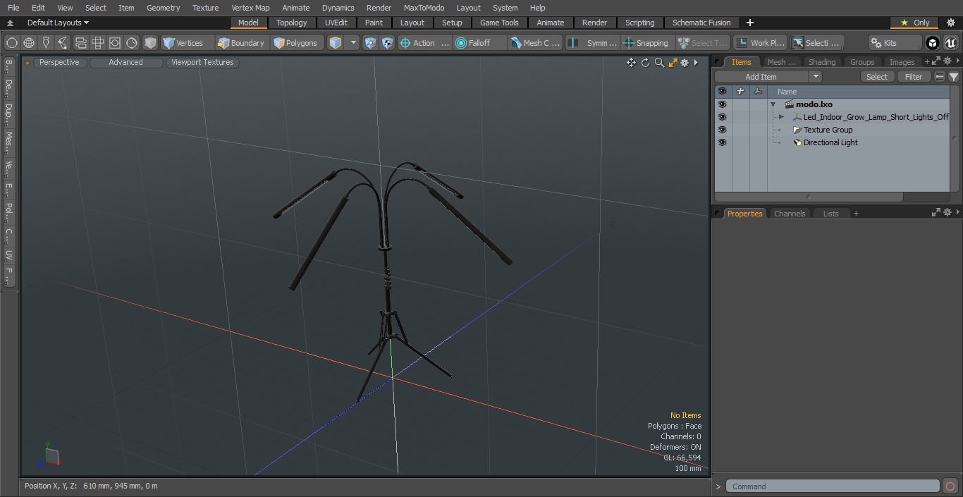The width and height of the screenshot is (963, 497).
Task: Click the Polygons selection mode button
Action: click(x=295, y=43)
